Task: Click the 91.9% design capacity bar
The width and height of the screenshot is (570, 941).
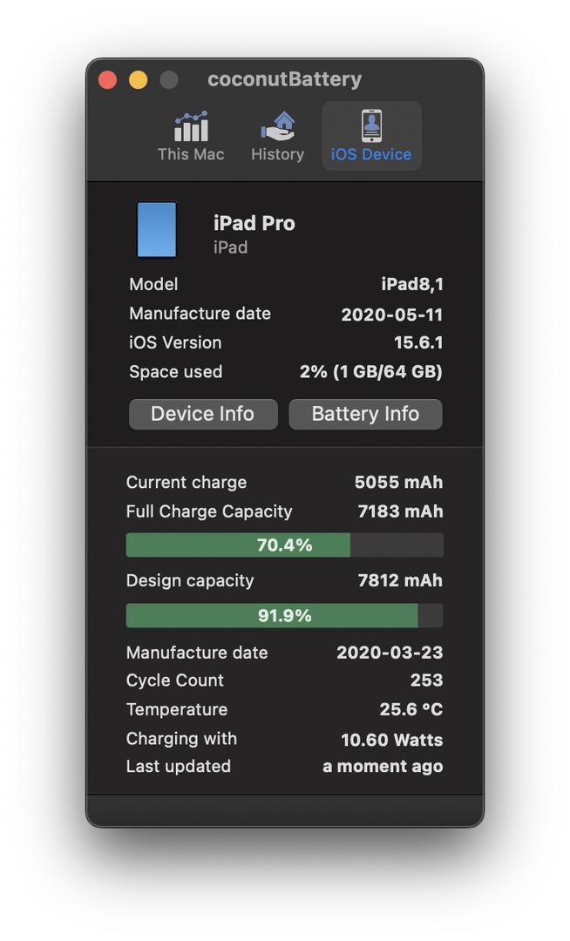Action: click(284, 616)
